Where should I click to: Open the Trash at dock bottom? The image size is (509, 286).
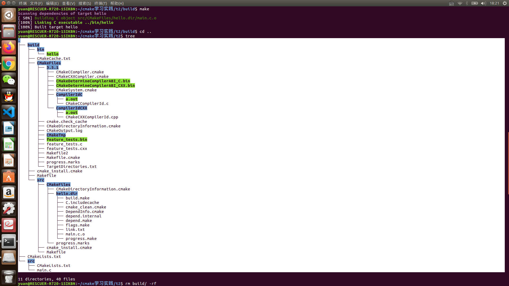point(9,277)
